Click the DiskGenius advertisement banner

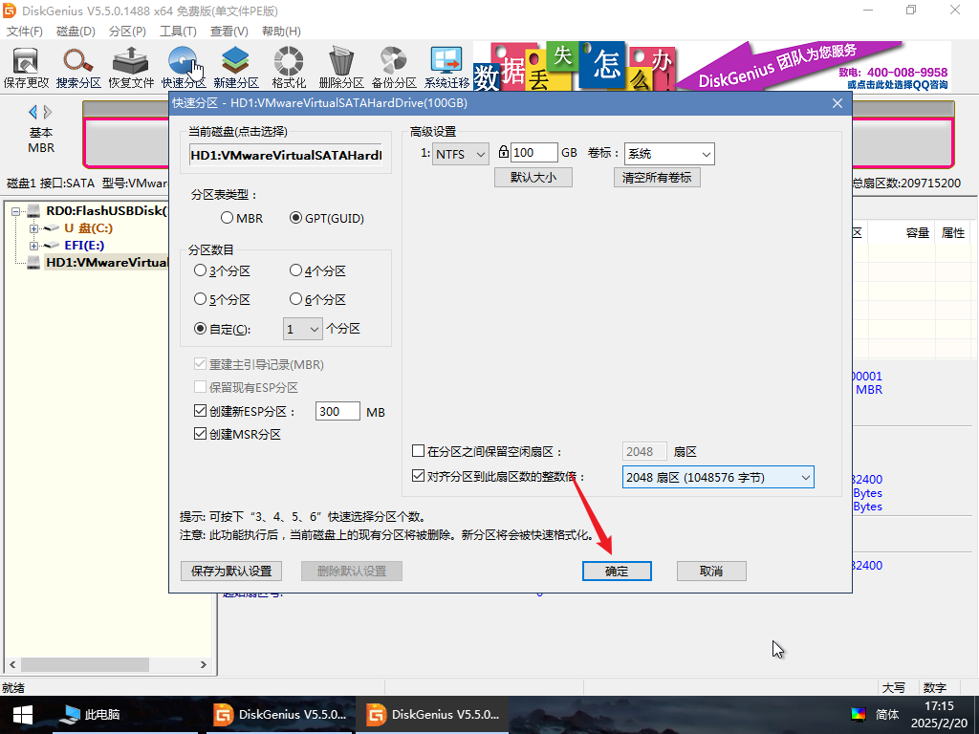pos(711,66)
